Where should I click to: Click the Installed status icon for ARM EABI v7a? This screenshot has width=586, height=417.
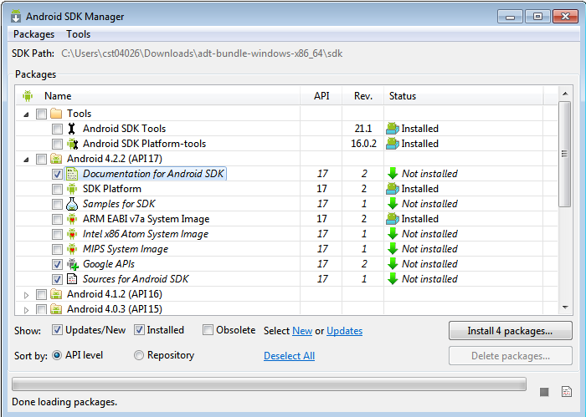pos(393,219)
